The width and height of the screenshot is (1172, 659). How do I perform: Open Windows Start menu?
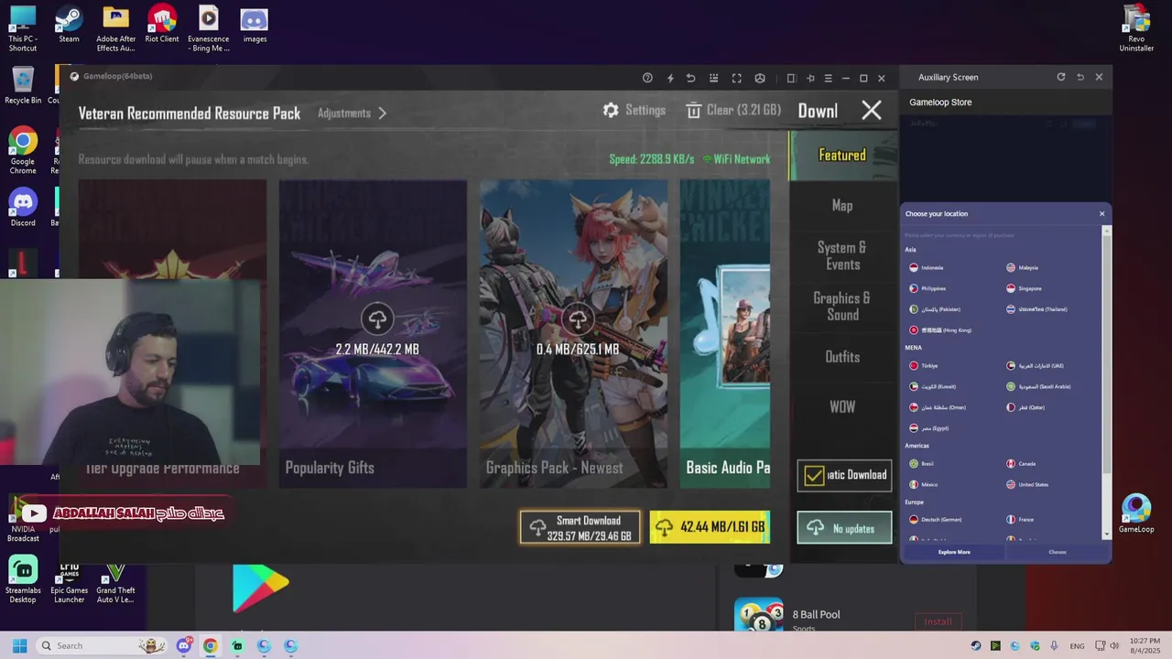(x=19, y=645)
